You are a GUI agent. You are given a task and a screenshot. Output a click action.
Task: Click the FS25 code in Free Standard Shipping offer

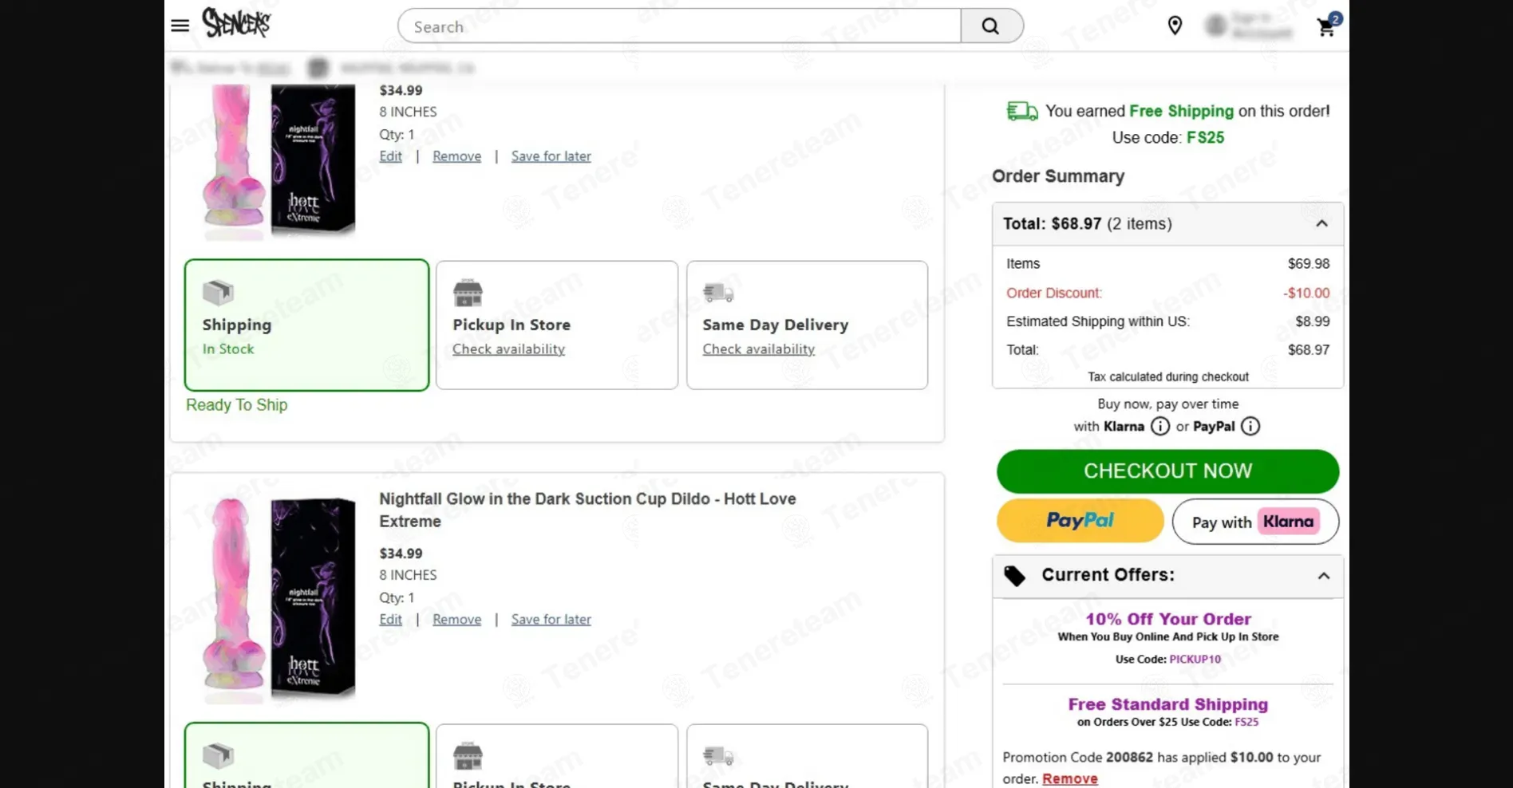pos(1246,723)
